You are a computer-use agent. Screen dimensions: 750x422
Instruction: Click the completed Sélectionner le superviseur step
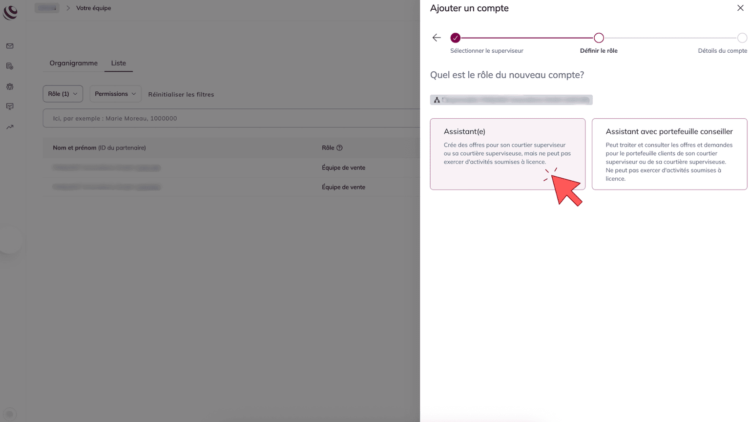click(455, 38)
